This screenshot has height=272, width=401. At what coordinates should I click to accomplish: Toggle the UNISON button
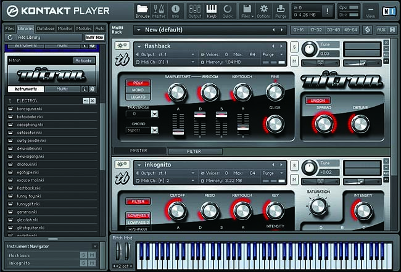[318, 101]
